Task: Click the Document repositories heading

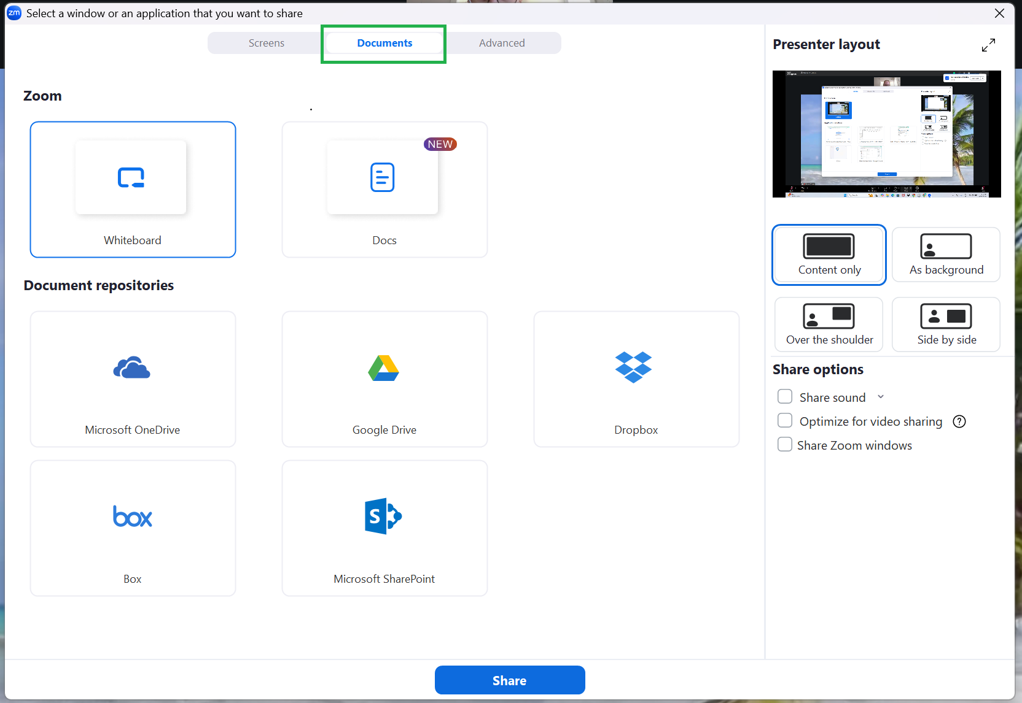Action: [x=99, y=285]
